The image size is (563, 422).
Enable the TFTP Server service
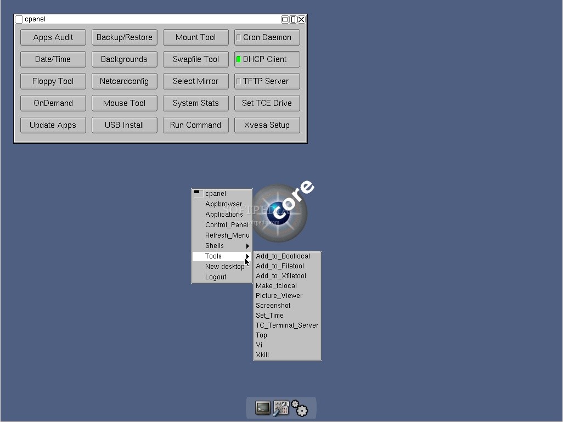pyautogui.click(x=267, y=81)
